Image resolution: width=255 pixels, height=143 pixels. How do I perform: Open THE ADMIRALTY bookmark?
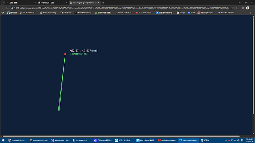pos(28,13)
